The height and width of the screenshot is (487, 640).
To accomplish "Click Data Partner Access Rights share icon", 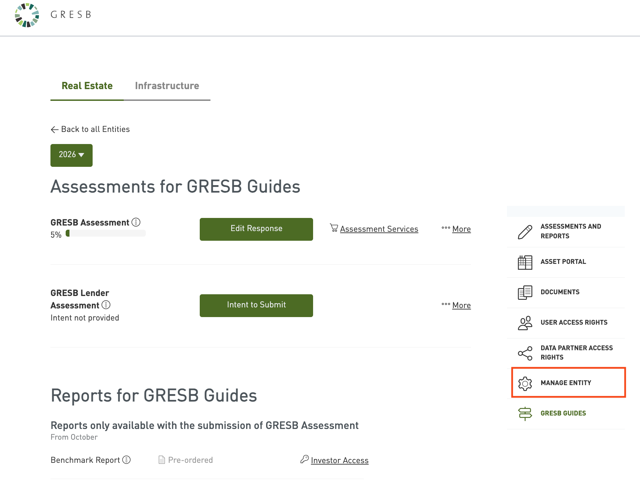I will (525, 353).
